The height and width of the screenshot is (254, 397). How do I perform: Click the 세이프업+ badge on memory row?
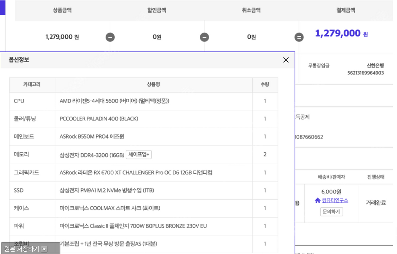tap(139, 154)
